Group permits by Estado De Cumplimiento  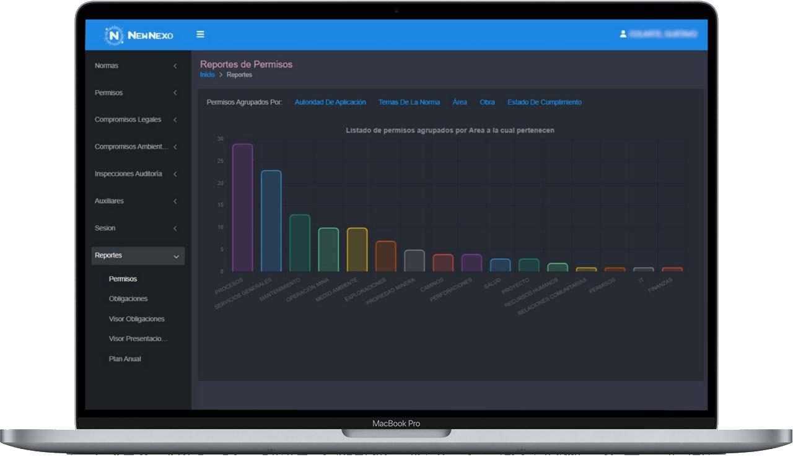point(544,102)
